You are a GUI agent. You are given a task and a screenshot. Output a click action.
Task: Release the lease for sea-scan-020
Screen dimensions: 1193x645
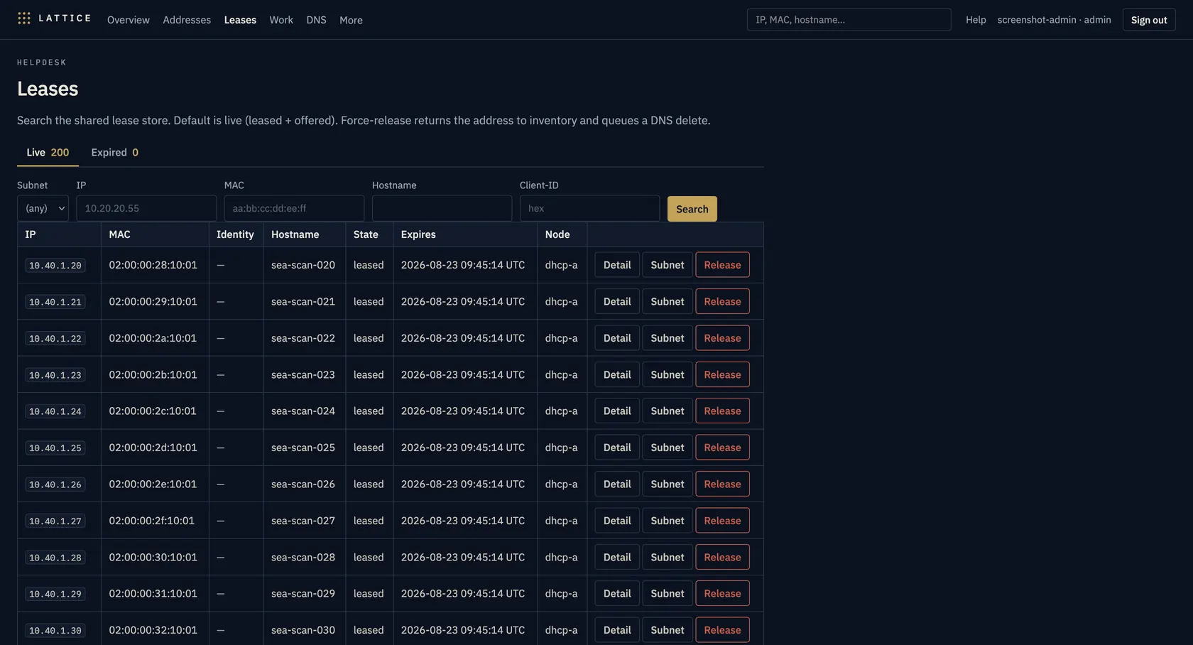[722, 265]
